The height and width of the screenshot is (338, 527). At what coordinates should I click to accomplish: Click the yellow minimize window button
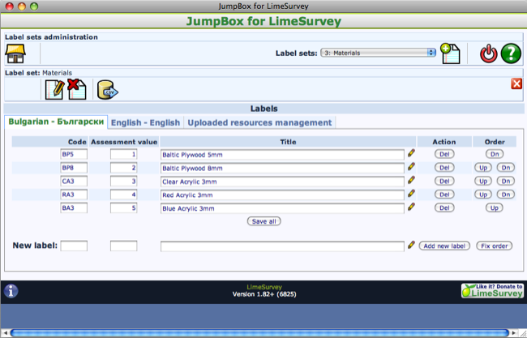pyautogui.click(x=22, y=6)
